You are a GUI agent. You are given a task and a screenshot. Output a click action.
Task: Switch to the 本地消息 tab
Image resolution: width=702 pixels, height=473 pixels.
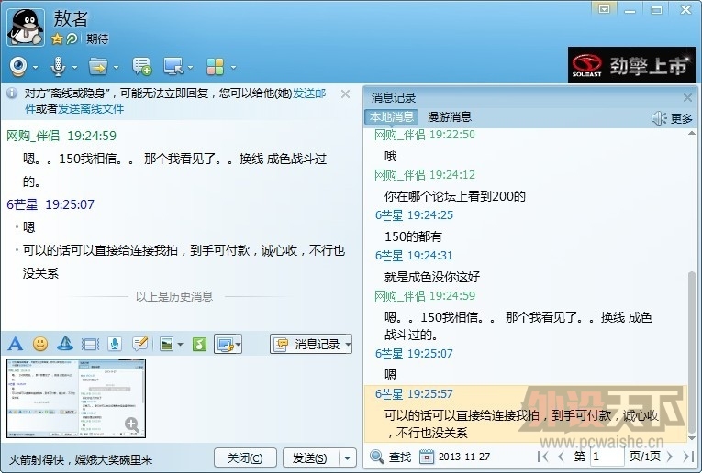pyautogui.click(x=391, y=117)
